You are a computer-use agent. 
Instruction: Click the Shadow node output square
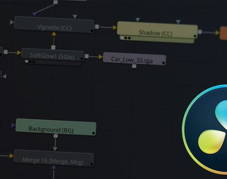click(x=200, y=32)
